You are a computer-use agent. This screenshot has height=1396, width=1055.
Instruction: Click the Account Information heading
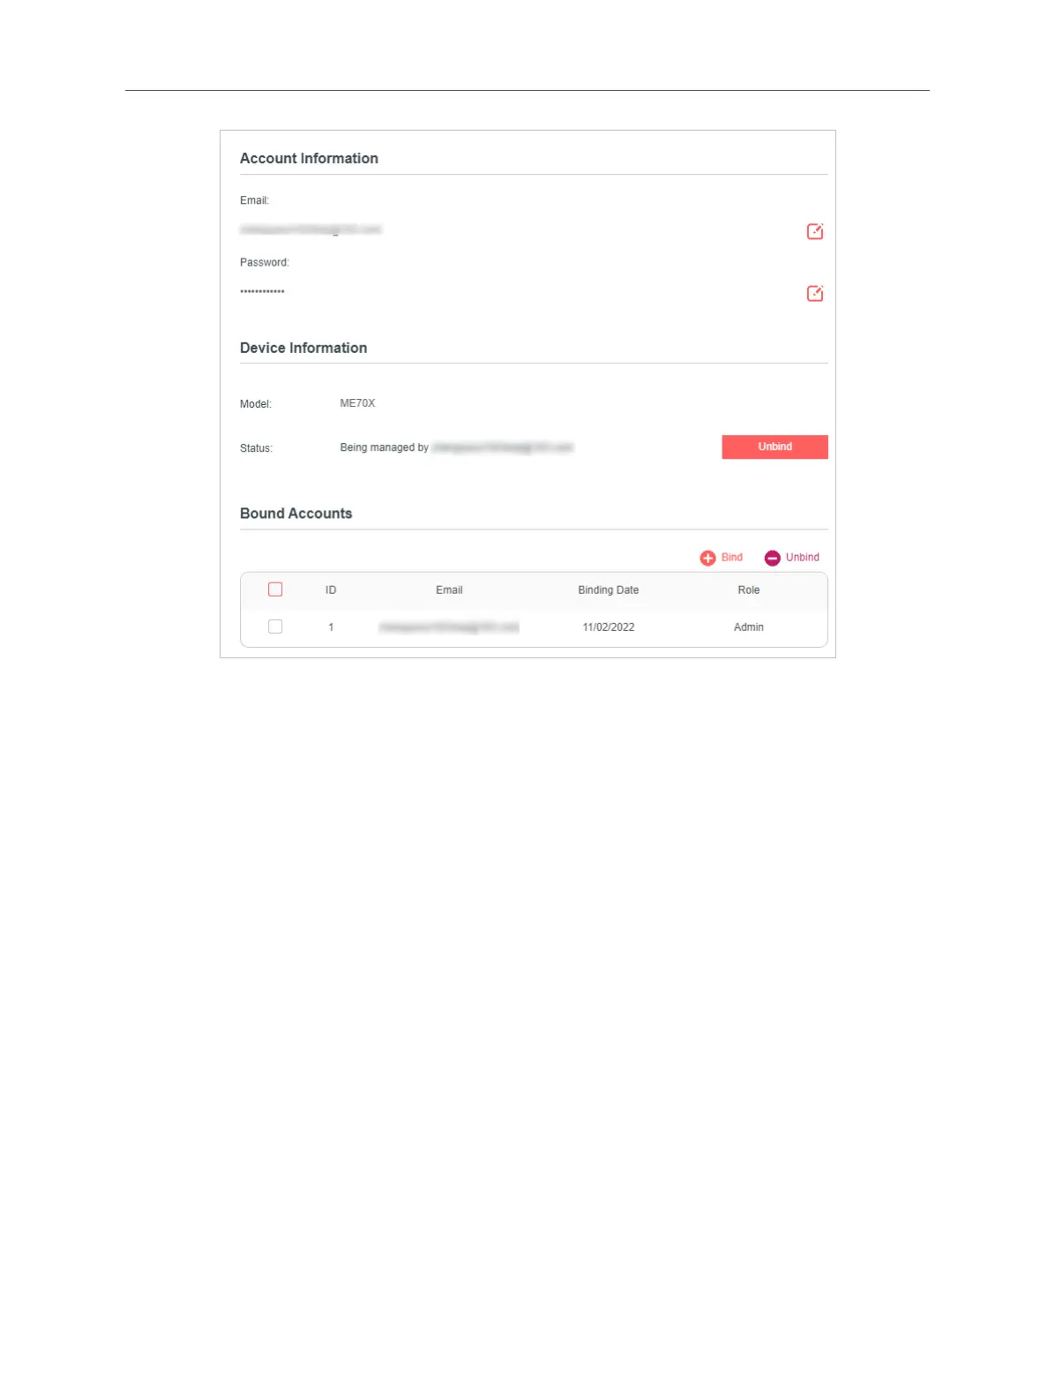(x=309, y=159)
